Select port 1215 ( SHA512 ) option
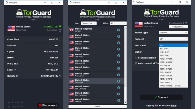Image resolution: width=195 pixels, height=109 pixels. point(173,79)
